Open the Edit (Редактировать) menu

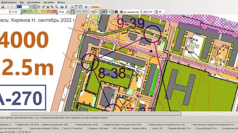(x=9, y=2)
